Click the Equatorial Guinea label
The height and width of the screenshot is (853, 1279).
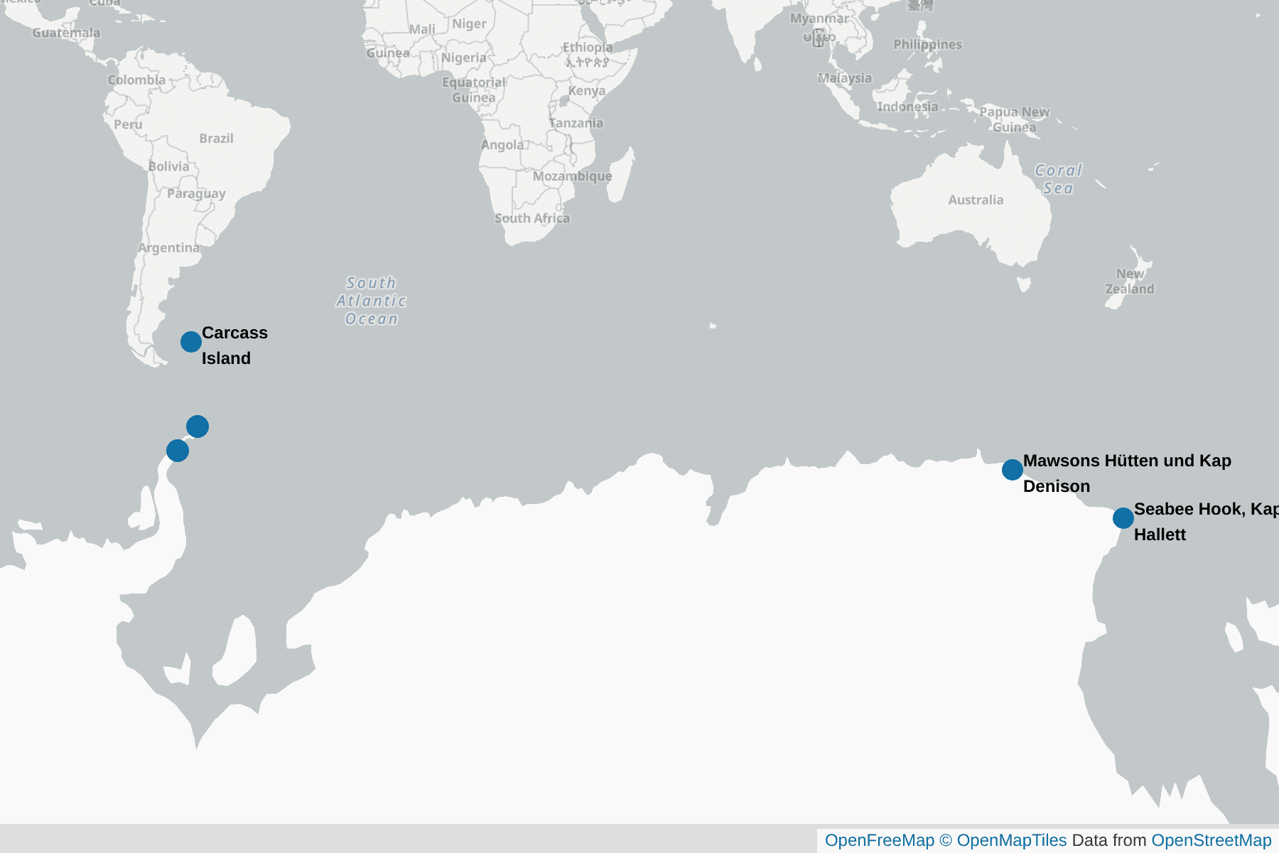pos(473,90)
